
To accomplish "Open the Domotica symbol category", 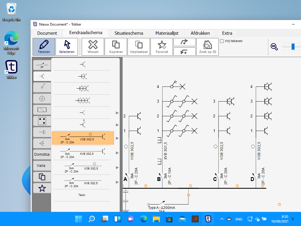I will [x=42, y=154].
